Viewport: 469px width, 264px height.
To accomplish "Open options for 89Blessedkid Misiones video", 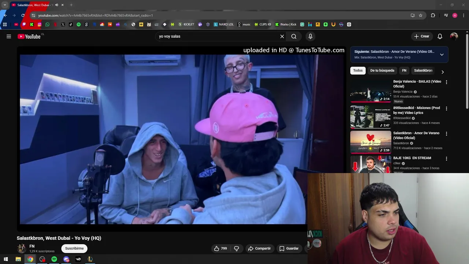I will 446,109.
